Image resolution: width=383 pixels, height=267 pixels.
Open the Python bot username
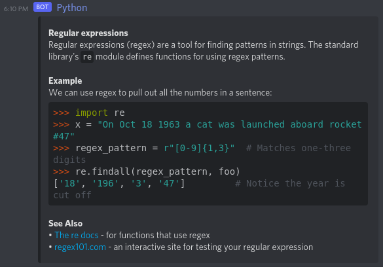click(72, 8)
